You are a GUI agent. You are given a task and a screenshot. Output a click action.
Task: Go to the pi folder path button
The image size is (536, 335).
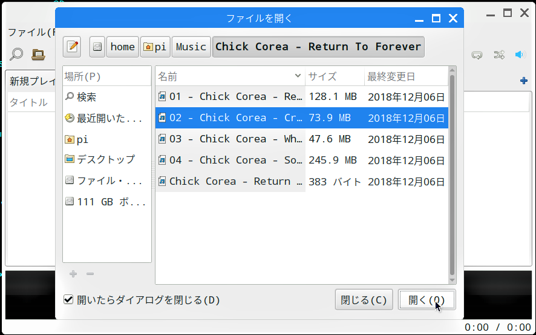(x=155, y=47)
